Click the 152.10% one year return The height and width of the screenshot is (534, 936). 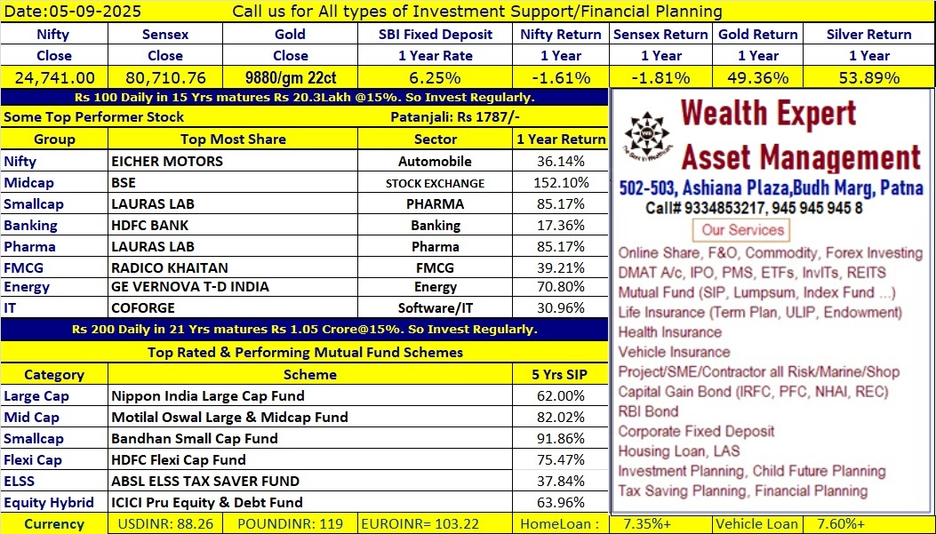click(561, 182)
